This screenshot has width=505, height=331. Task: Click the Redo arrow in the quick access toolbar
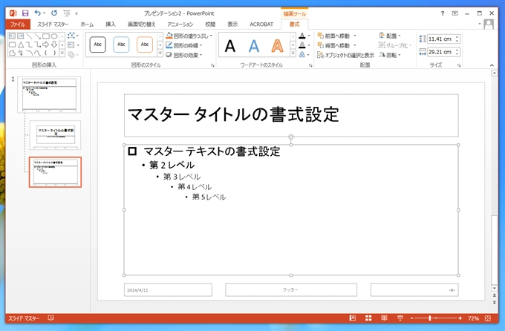54,13
